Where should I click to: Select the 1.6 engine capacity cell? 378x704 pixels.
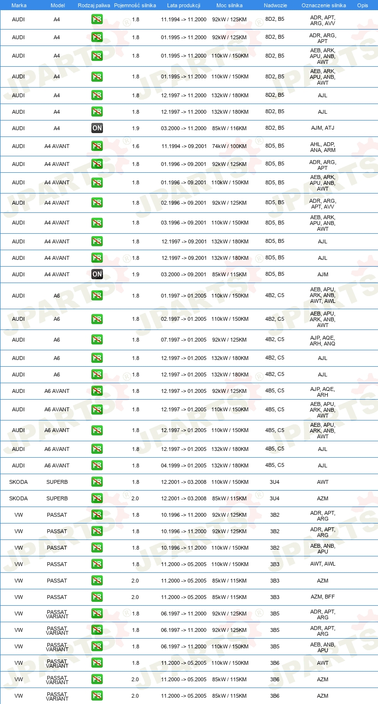135,146
